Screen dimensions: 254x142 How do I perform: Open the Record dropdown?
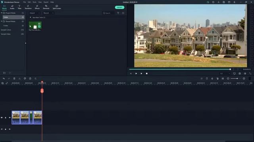click(x=48, y=13)
